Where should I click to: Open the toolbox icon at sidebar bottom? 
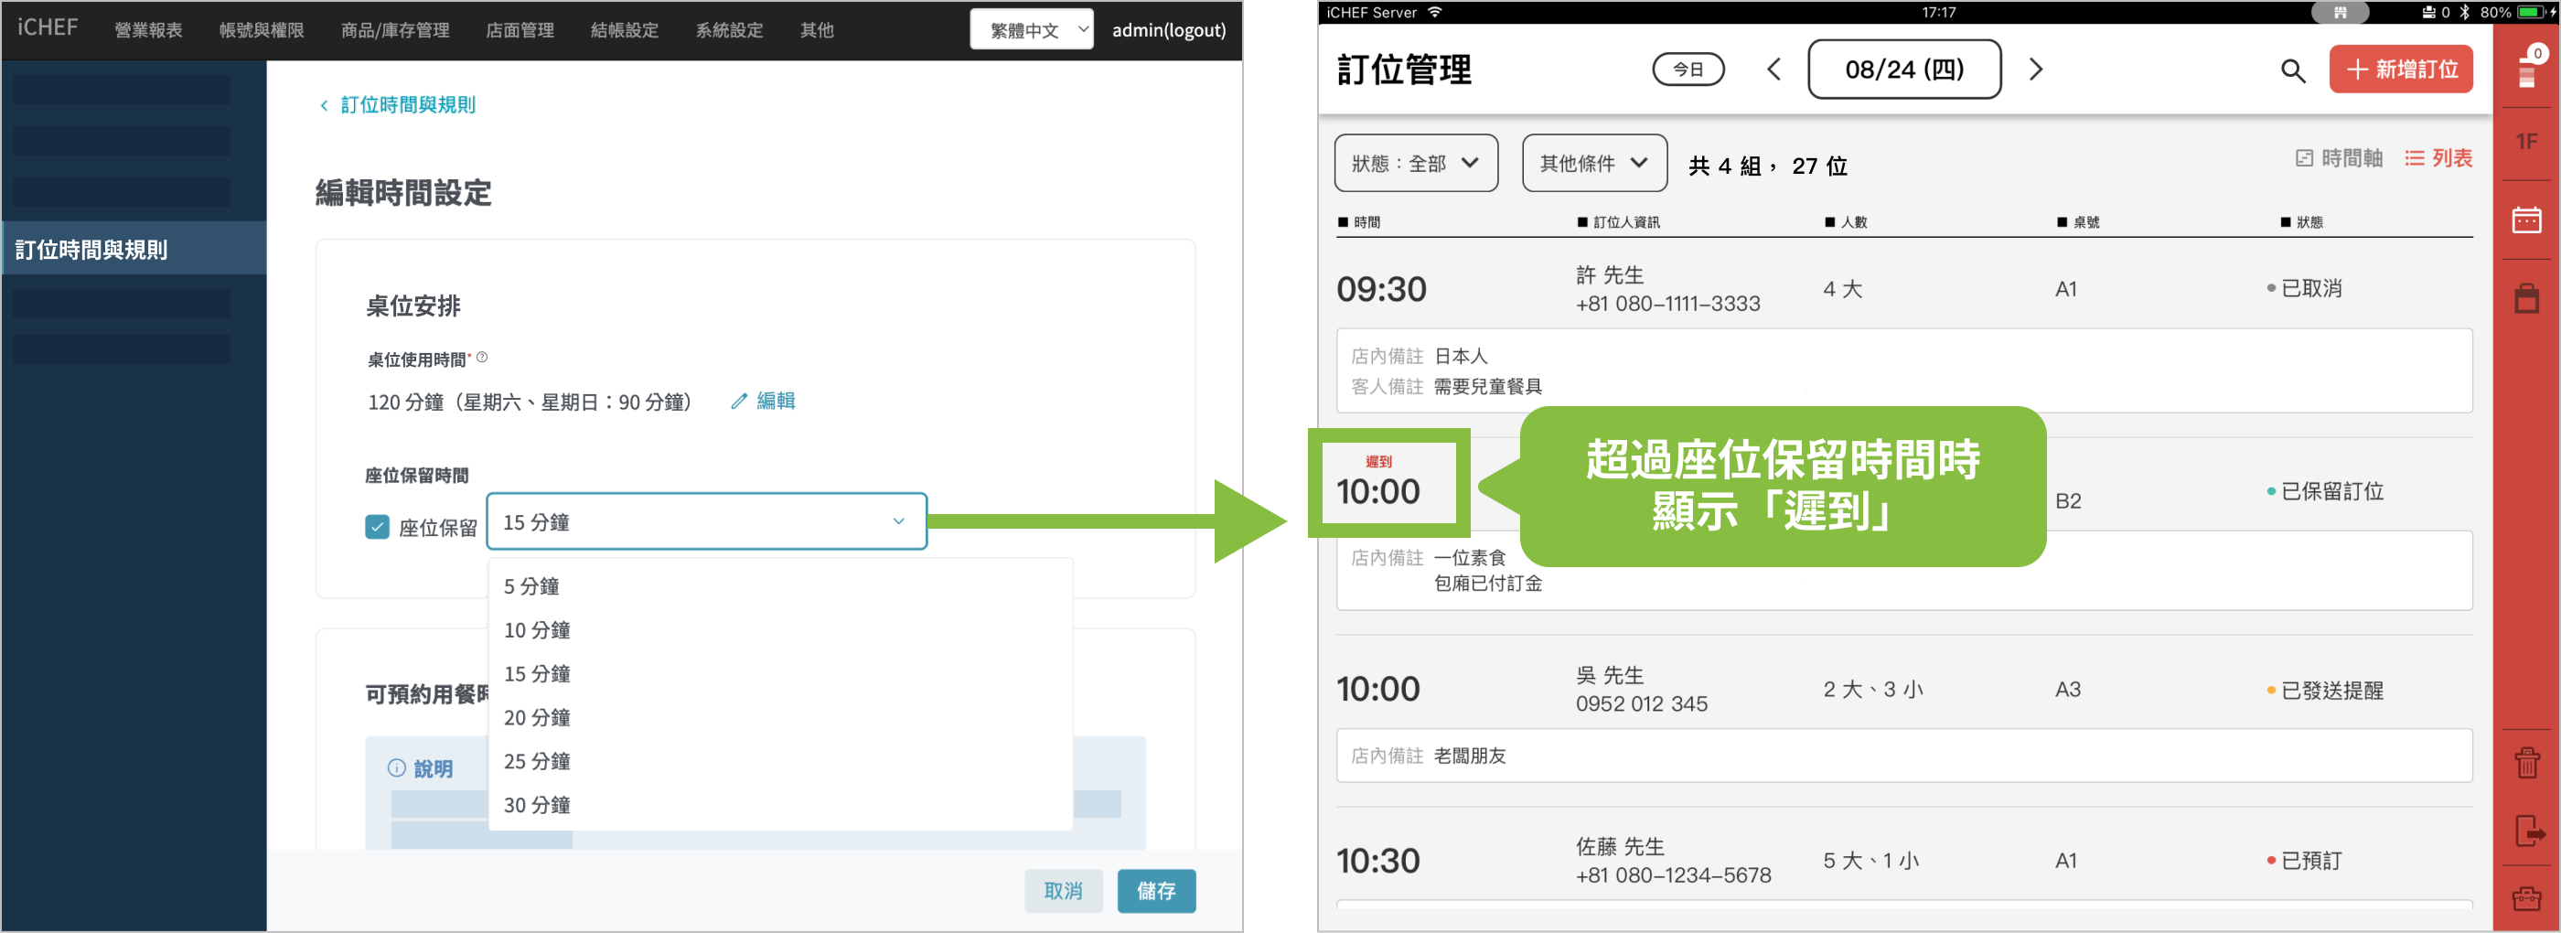(x=2525, y=898)
